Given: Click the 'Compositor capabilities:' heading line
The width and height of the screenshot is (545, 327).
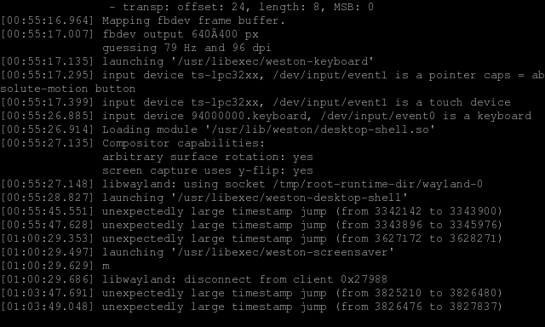Looking at the screenshot, I should (x=184, y=143).
